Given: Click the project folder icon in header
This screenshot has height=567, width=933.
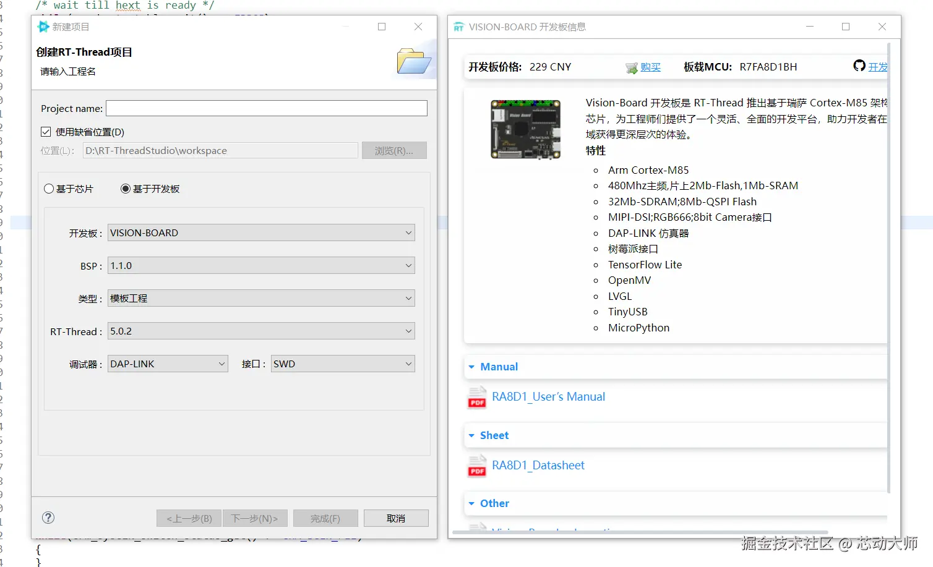Looking at the screenshot, I should 413,61.
